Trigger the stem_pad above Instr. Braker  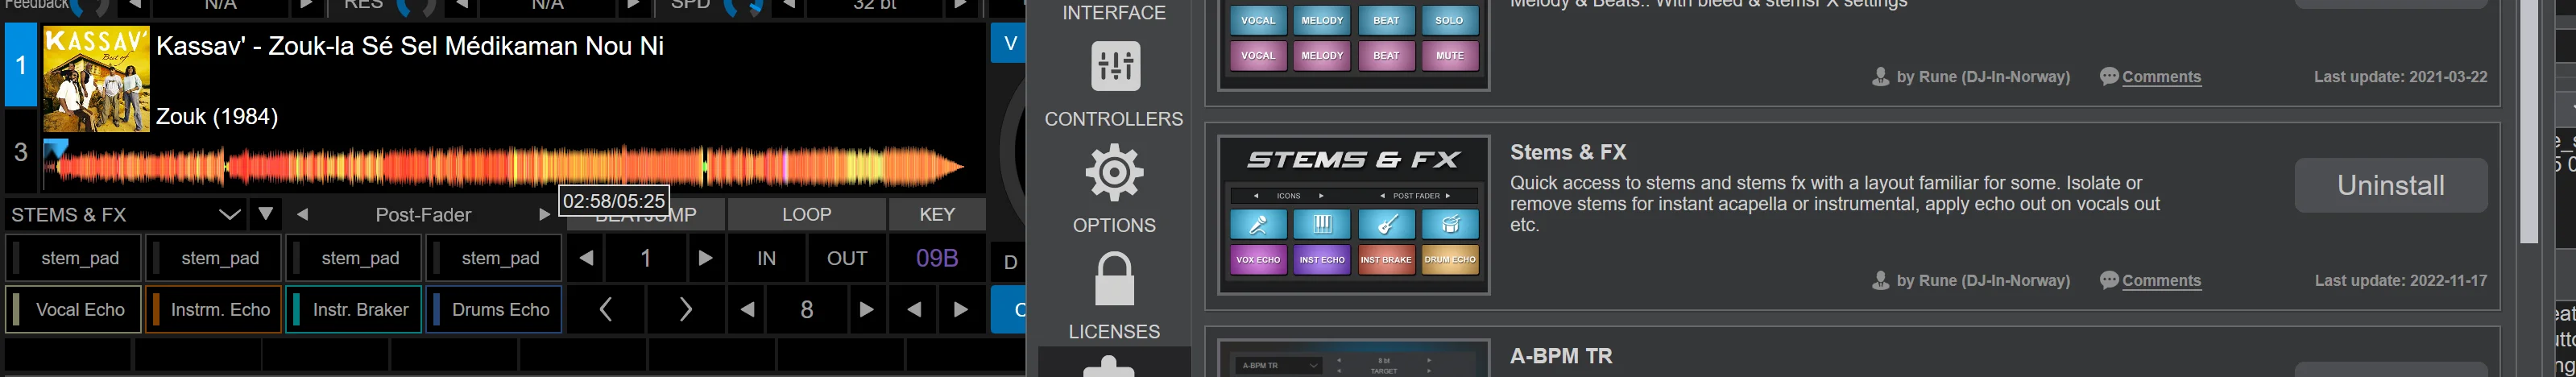click(353, 258)
